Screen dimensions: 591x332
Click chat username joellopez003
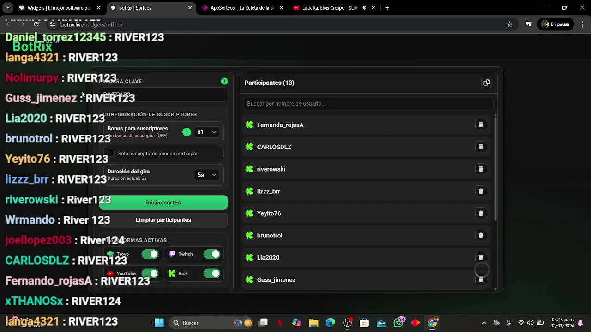click(38, 240)
